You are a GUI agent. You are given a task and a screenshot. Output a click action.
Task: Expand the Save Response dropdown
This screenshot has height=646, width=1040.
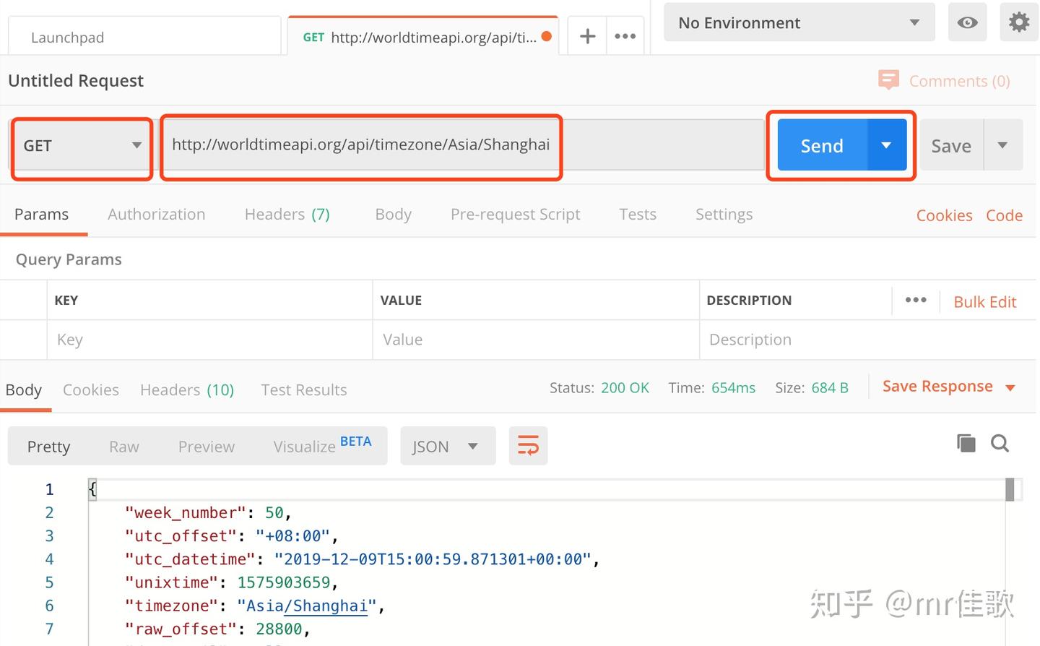(x=1010, y=387)
